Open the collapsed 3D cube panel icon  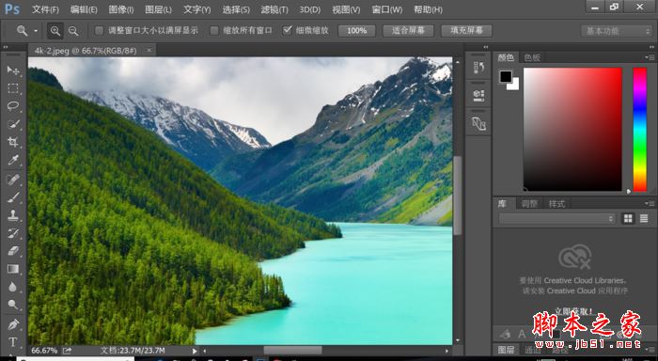coord(478,95)
